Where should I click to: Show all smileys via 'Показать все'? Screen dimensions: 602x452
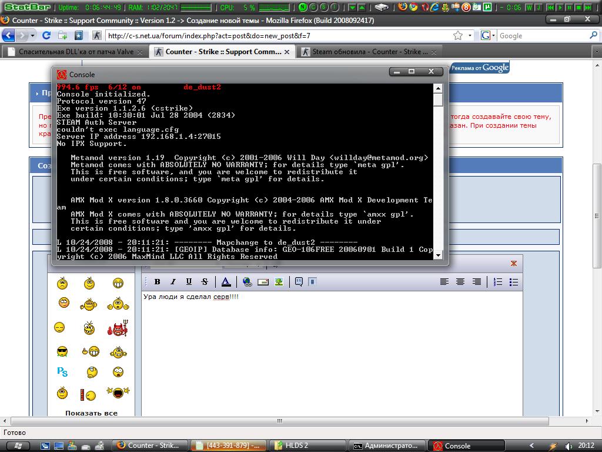tap(91, 413)
